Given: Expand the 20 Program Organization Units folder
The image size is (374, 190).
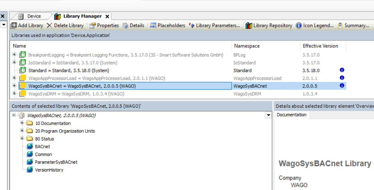Looking at the screenshot, I should click(x=22, y=131).
